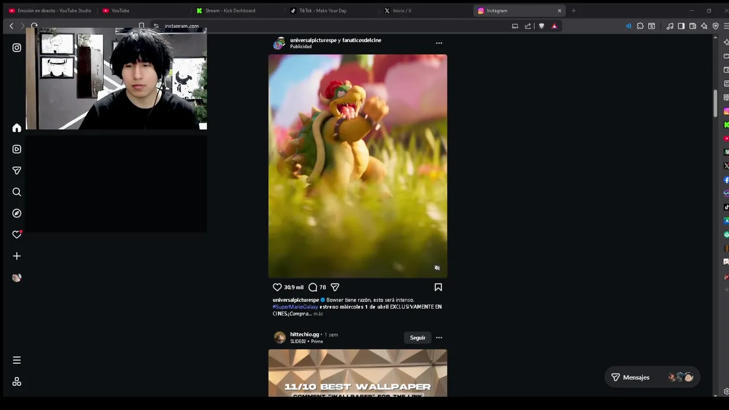729x410 pixels.
Task: Open the Brave Shields lion icon
Action: [x=541, y=26]
